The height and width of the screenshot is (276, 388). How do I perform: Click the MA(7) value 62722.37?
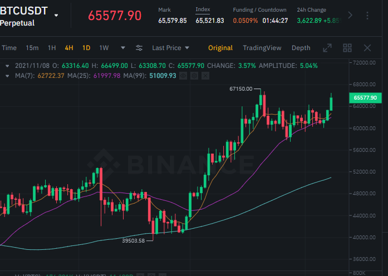point(51,76)
